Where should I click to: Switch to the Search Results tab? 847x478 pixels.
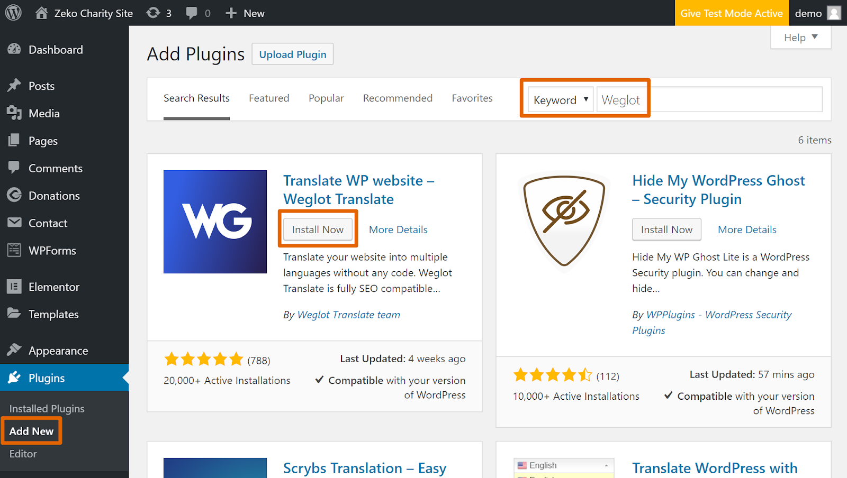(x=196, y=98)
